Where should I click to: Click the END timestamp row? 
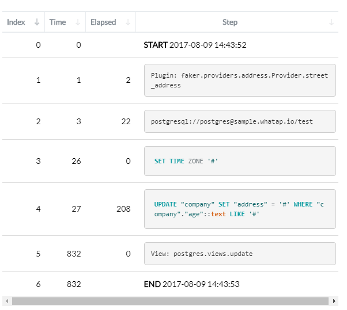click(191, 284)
